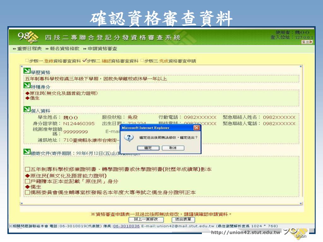
Task: Click the green arrow icon beside 個人資料
Action: 27,109
